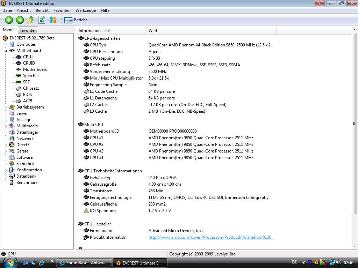The image size is (358, 268).
Task: Click the vertical scrollbar up arrow
Action: [355, 30]
